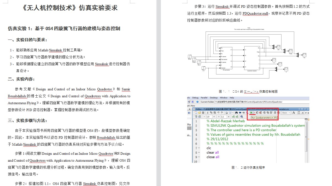Click the Debug menu in the MATLAB image
Viewport: 332px width, 186px height.
[x=195, y=98]
